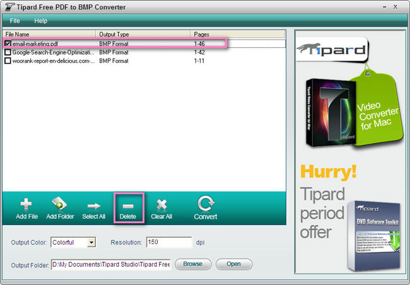Image resolution: width=410 pixels, height=285 pixels.
Task: Click the Open output folder button
Action: click(x=234, y=264)
